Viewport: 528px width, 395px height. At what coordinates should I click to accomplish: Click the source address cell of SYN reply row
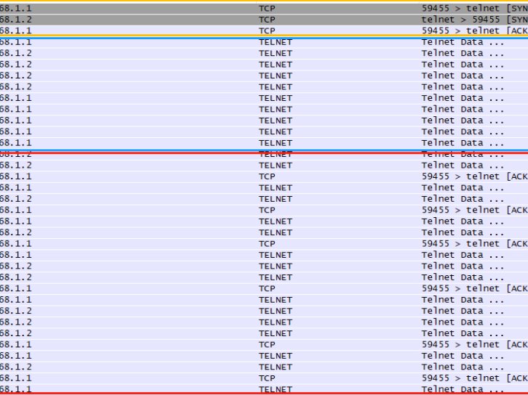pos(16,19)
